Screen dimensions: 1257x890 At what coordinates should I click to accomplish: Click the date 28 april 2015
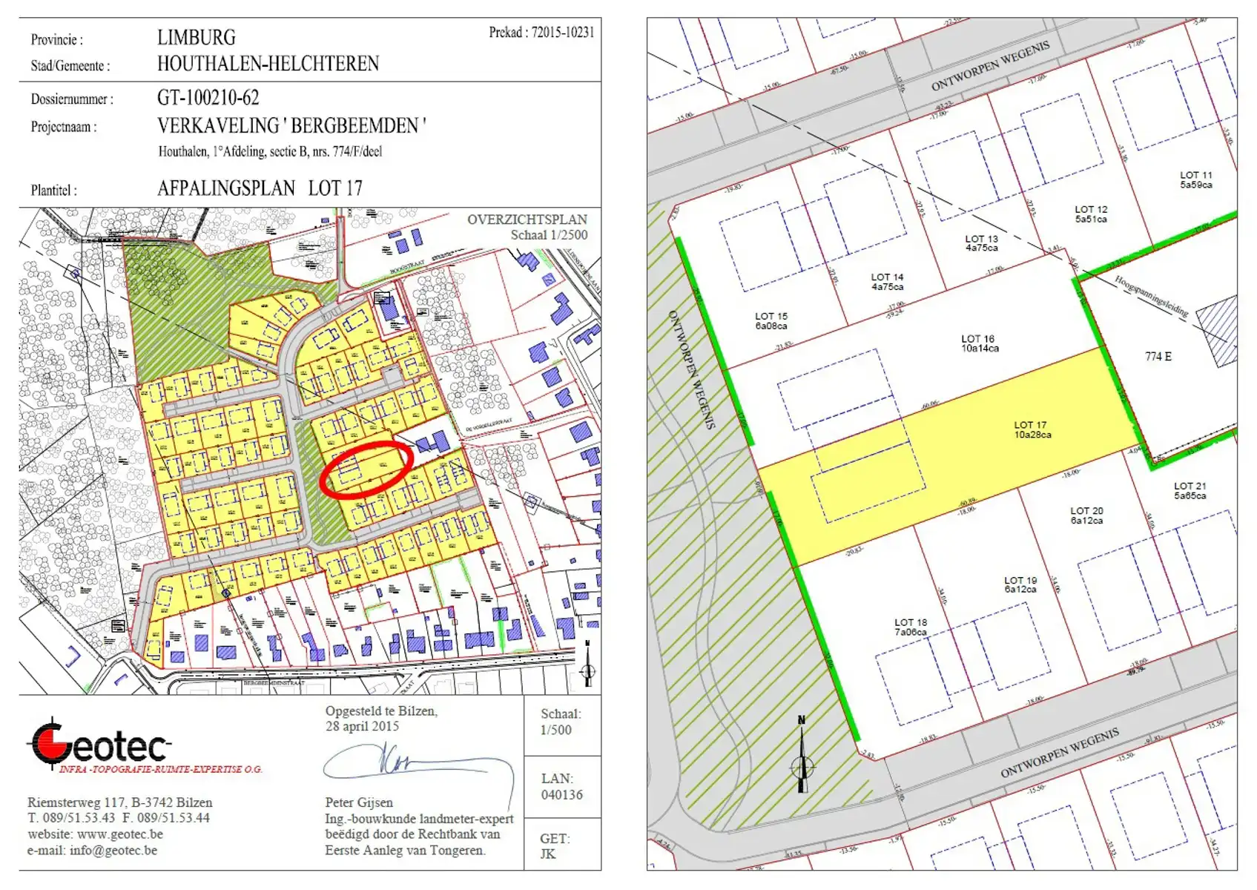tap(362, 727)
